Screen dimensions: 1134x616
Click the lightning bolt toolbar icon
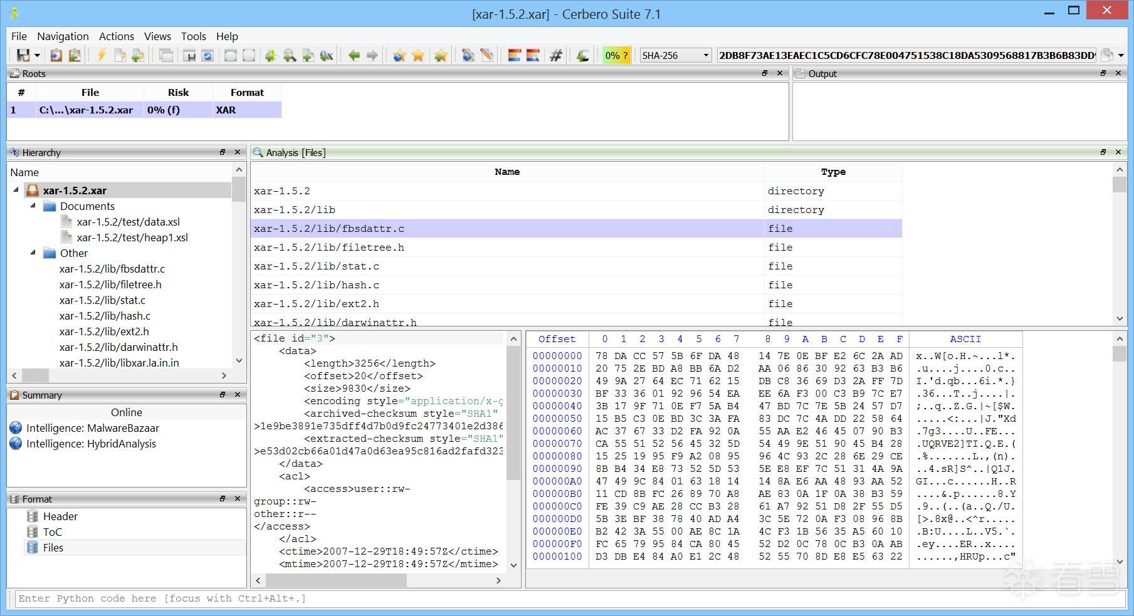coord(102,56)
